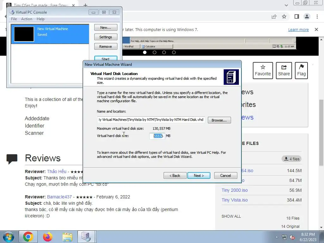Click the Virtual PC Console title icon
The height and width of the screenshot is (243, 324).
coord(12,12)
